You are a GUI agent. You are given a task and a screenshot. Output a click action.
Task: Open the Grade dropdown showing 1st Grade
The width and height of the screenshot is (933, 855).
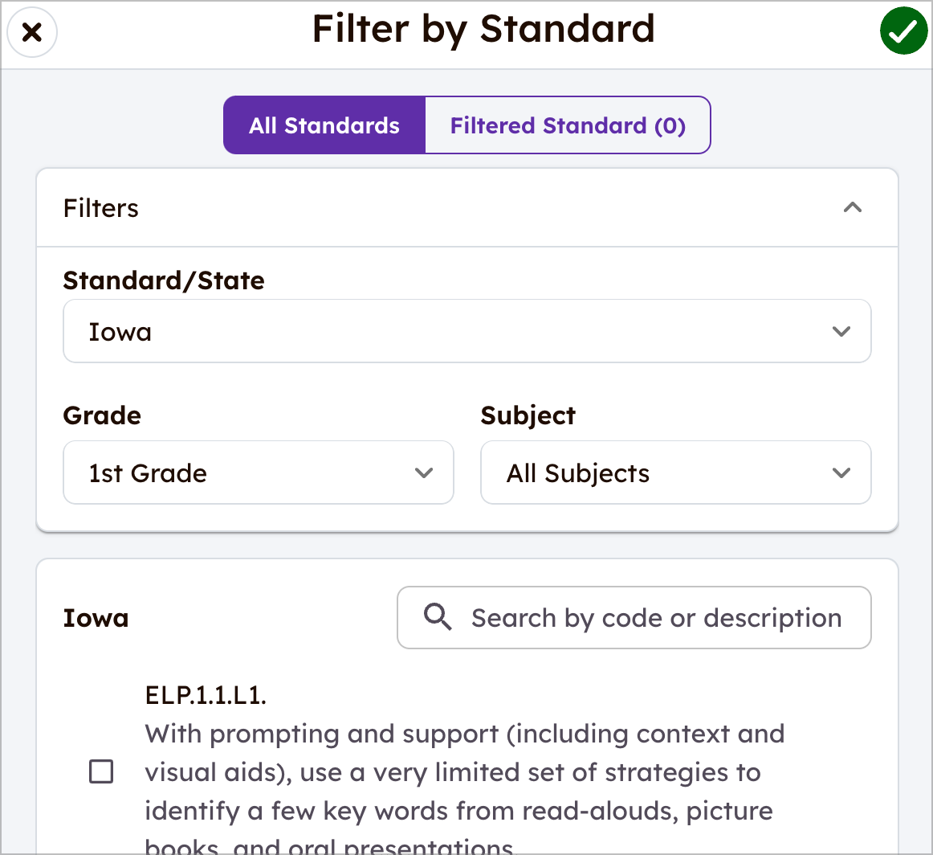[x=259, y=472]
